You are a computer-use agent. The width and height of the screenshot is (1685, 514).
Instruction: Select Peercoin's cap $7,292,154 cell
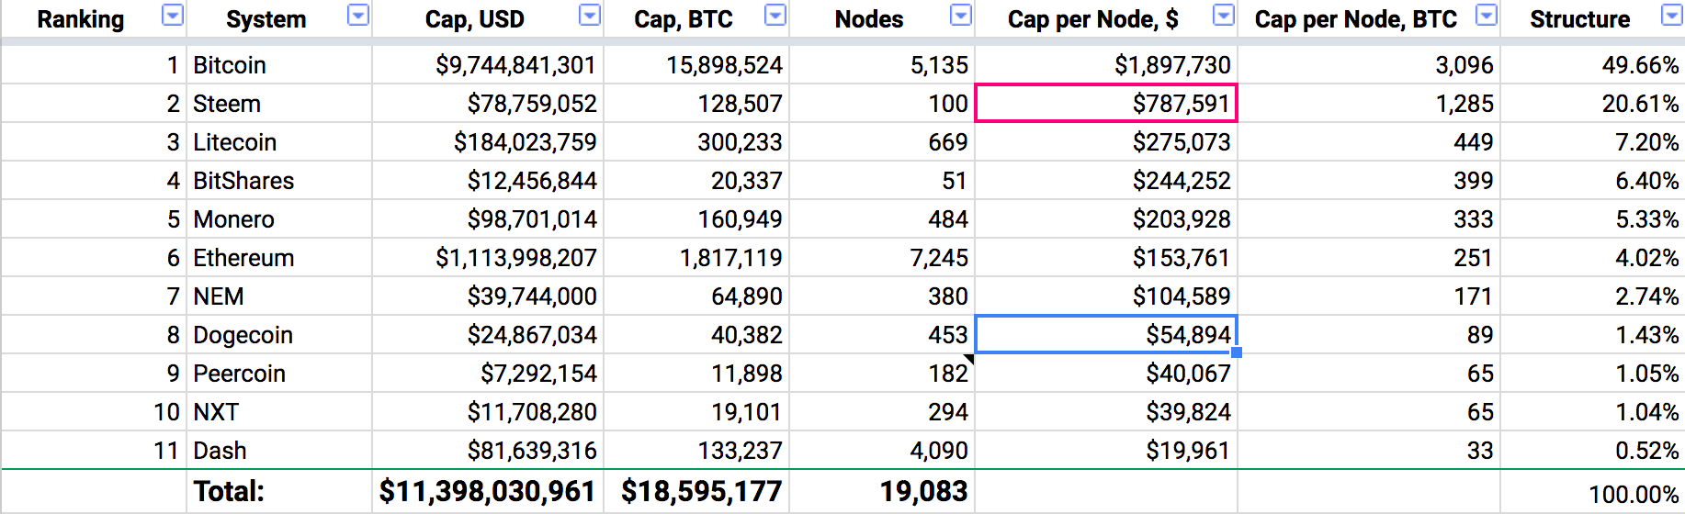(x=488, y=374)
